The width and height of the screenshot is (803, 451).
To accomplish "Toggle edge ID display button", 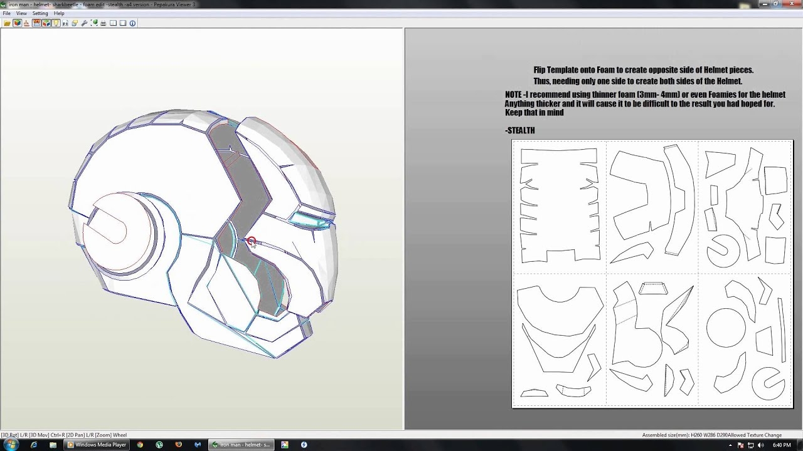I will coord(65,23).
